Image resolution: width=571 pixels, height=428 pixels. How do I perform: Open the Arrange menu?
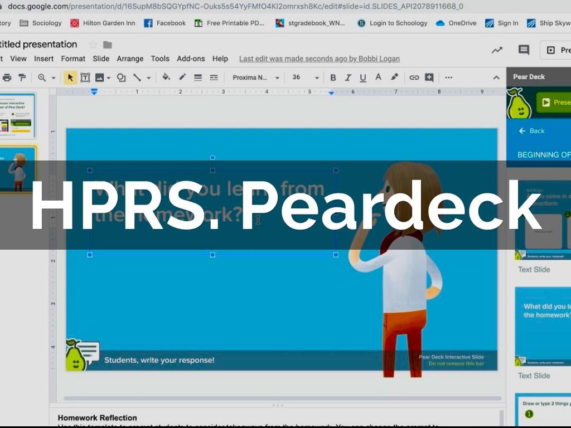pyautogui.click(x=130, y=59)
